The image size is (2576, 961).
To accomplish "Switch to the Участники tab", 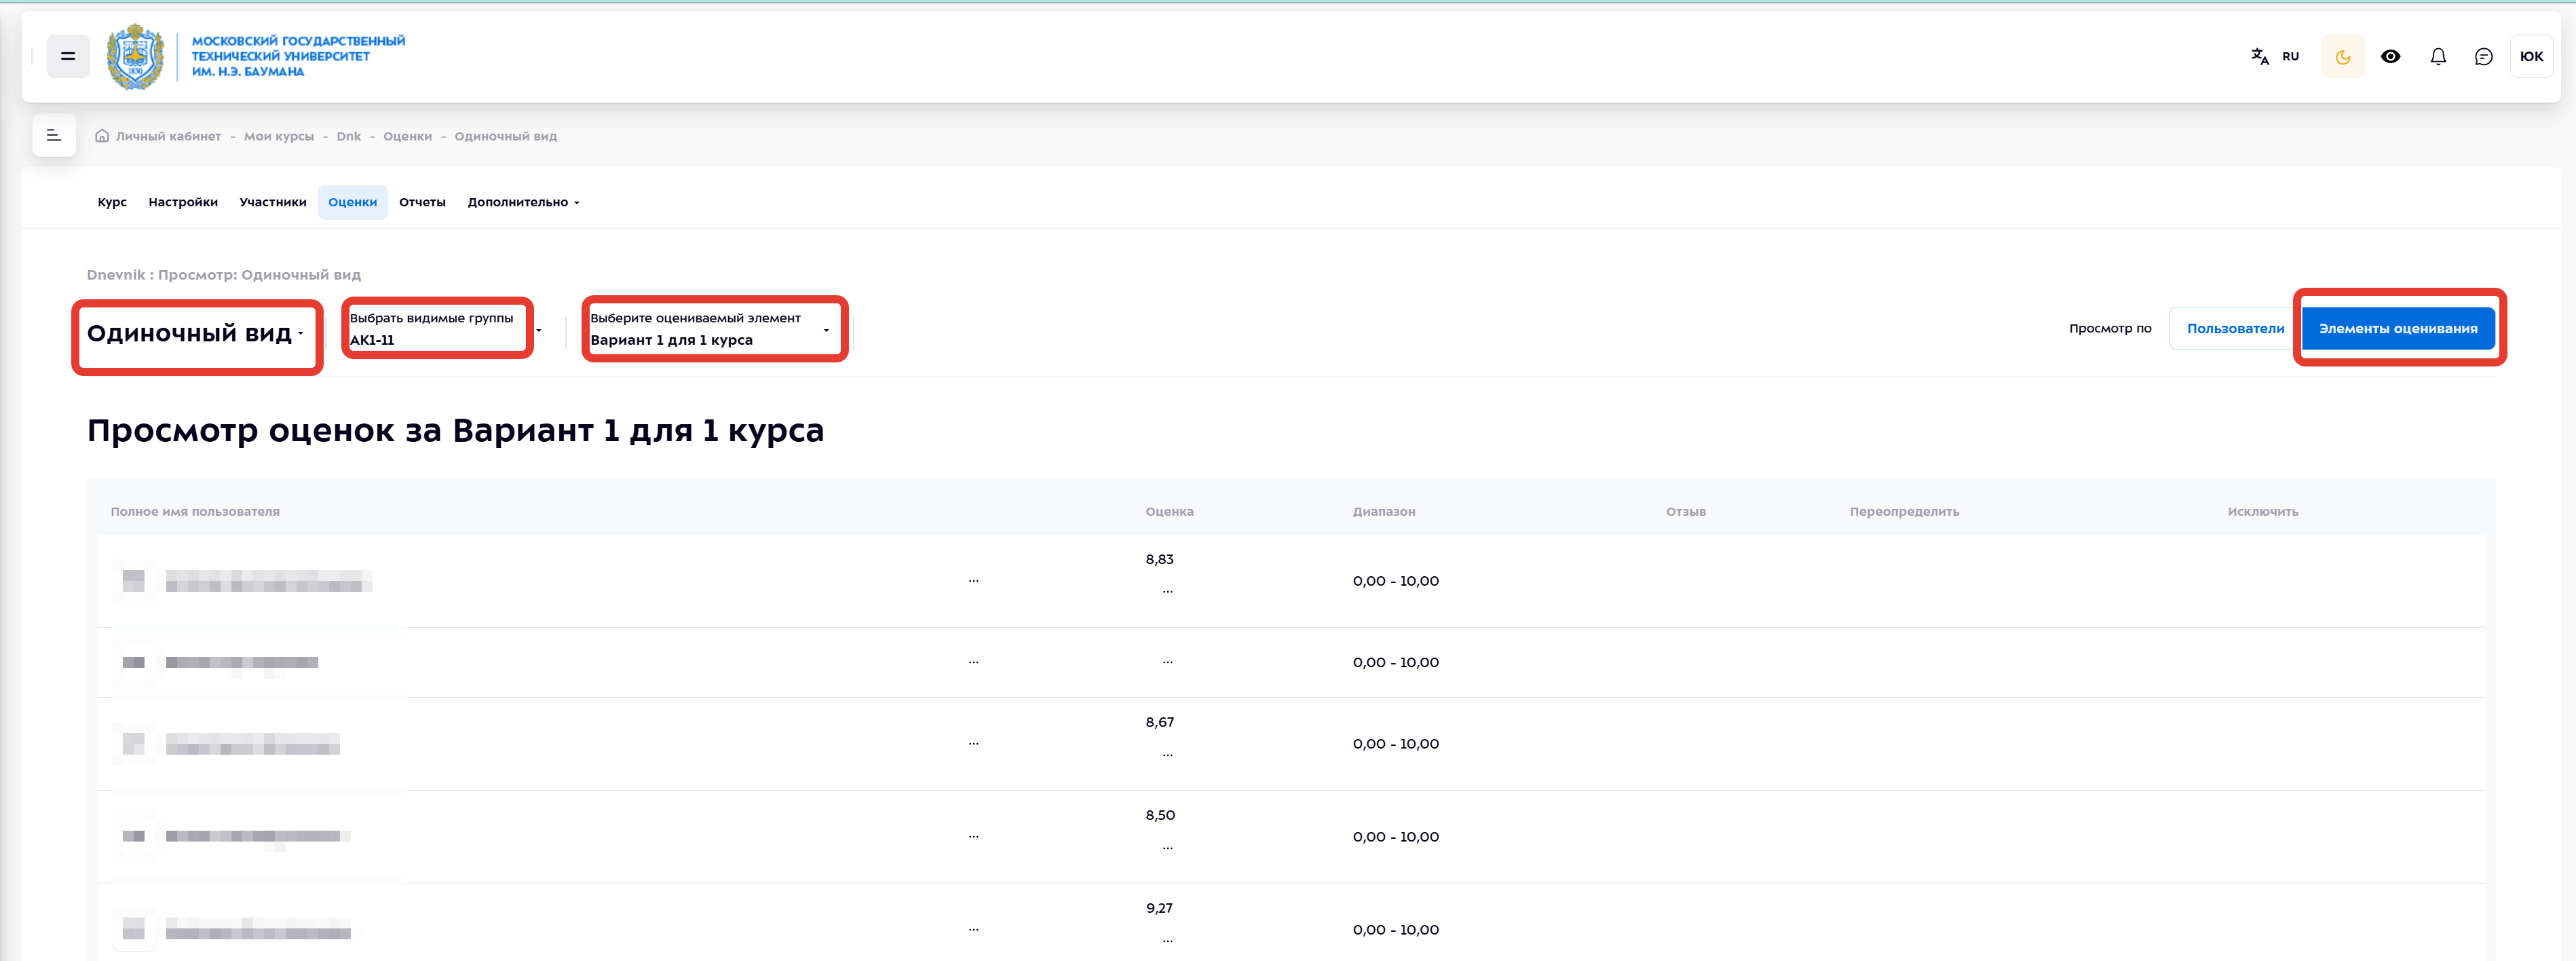I will click(273, 203).
